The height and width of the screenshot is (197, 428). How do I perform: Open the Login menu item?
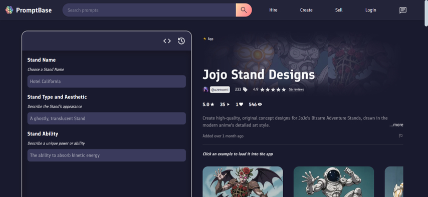point(371,10)
